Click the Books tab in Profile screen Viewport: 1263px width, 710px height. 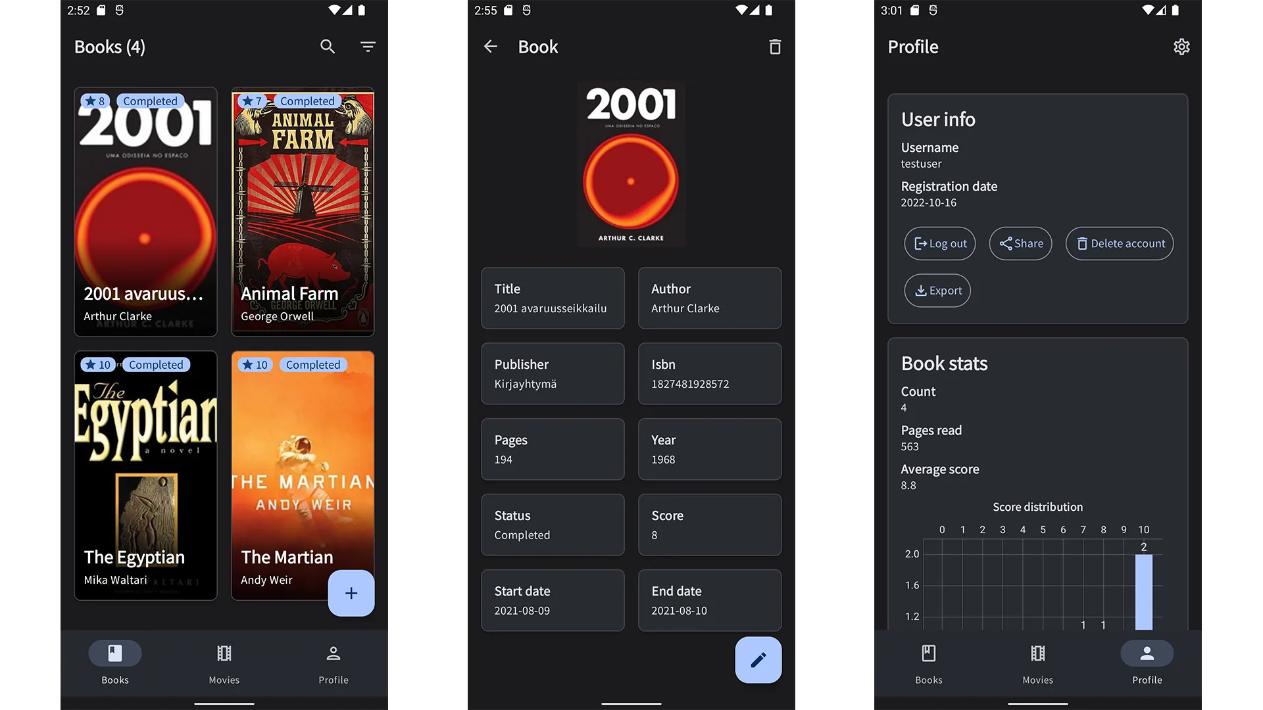(x=928, y=663)
